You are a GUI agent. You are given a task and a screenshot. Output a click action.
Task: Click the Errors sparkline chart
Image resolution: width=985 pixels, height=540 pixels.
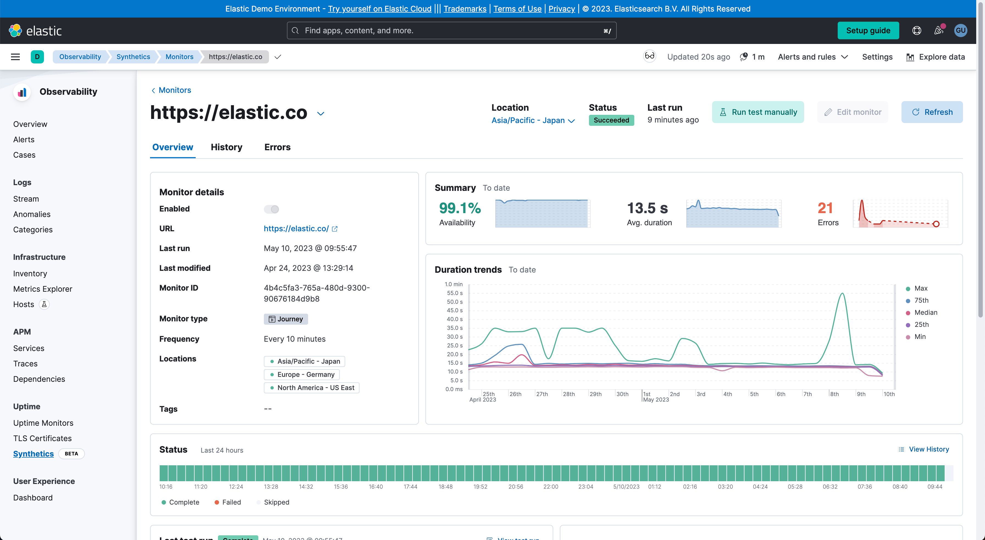tap(900, 213)
